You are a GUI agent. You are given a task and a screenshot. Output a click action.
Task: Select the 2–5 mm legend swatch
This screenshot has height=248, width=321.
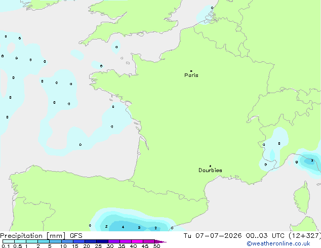(x=44, y=241)
